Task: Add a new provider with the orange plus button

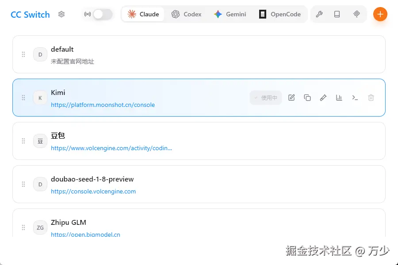Action: click(x=380, y=14)
